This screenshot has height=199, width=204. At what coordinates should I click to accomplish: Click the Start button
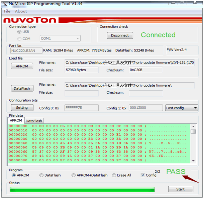tap(181, 189)
